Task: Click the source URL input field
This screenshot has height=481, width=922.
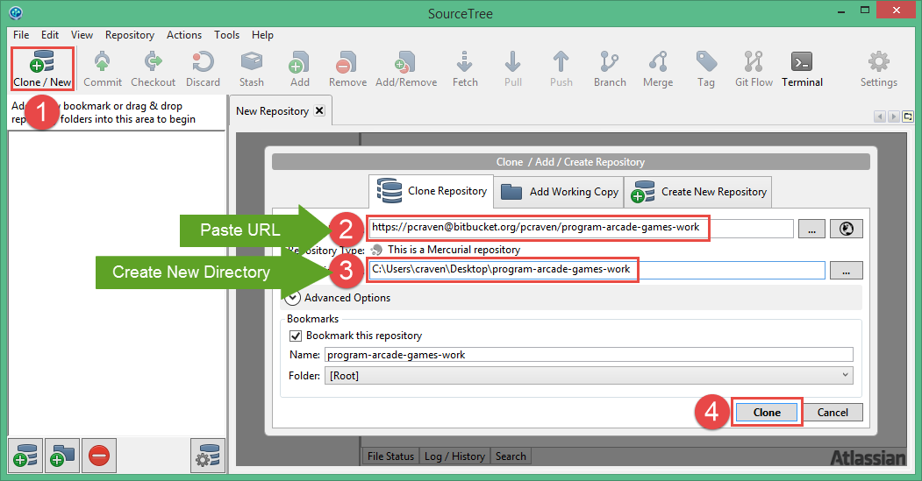Action: (581, 228)
